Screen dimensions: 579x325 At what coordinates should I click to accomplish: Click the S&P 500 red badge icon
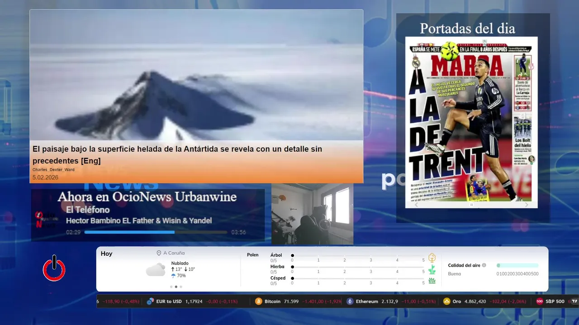point(540,302)
